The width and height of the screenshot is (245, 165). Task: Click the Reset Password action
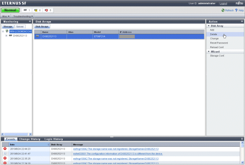[x=219, y=43]
